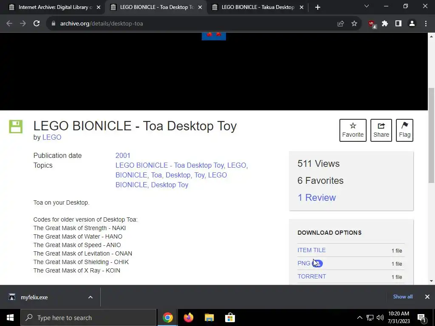Screen dimensions: 435x326
Task: Click the scrollbar up arrow
Action: tap(431, 37)
